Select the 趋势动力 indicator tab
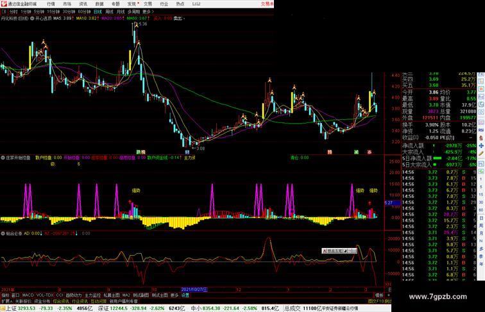 coord(74,295)
